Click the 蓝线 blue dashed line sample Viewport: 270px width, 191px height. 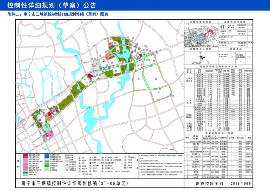click(x=67, y=157)
